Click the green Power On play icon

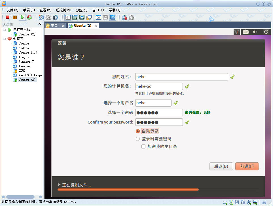[x=22, y=17]
